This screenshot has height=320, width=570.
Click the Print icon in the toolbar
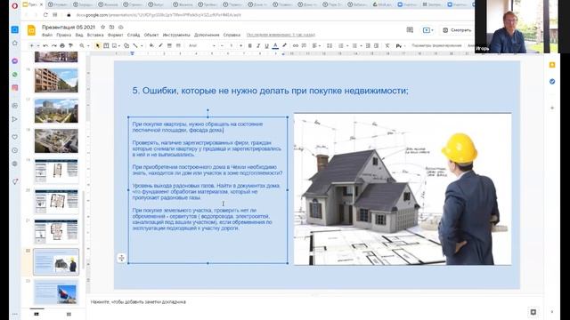point(62,45)
